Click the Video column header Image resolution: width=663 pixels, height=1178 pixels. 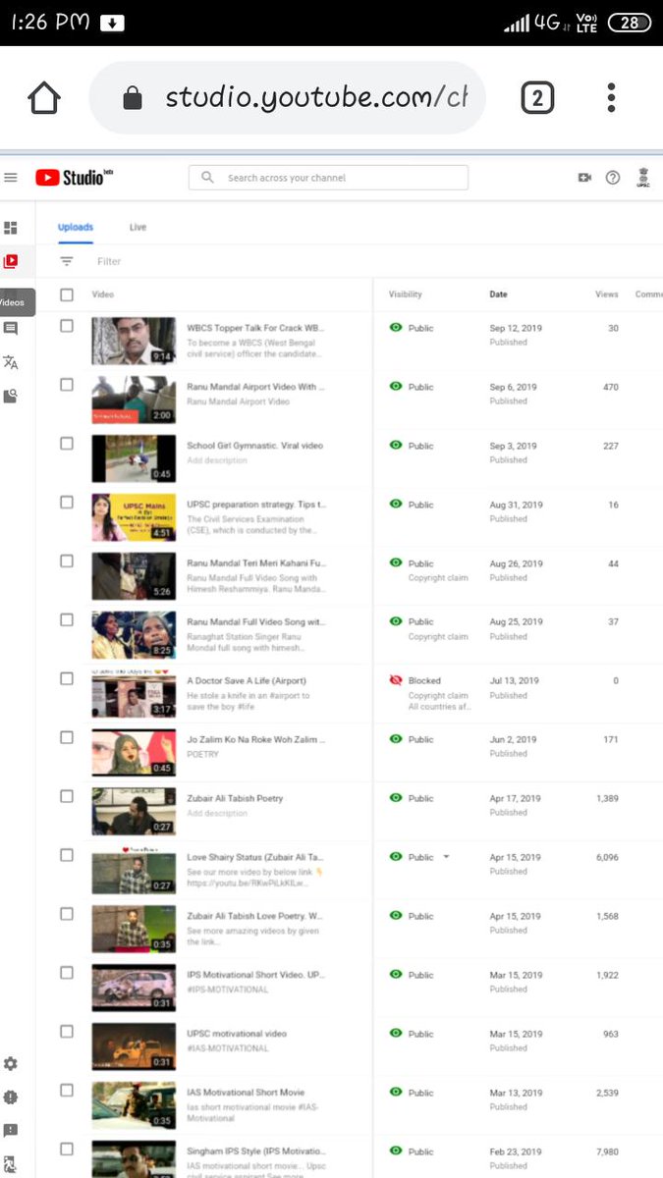click(x=103, y=294)
